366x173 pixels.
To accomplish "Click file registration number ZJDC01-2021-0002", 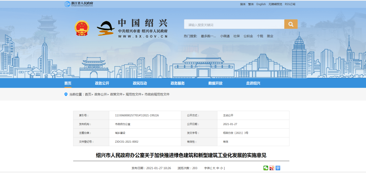I will point(127,142).
